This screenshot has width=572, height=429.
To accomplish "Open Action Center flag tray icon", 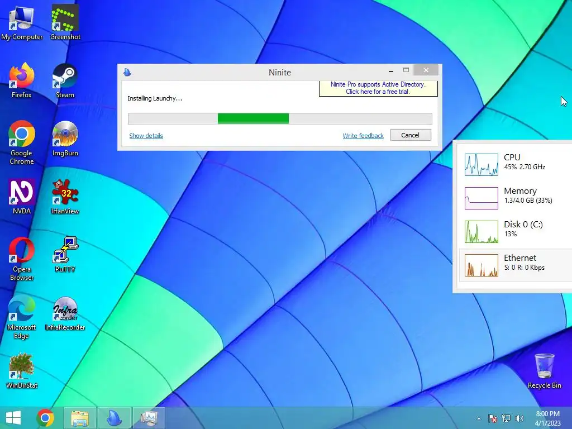I will tap(492, 418).
